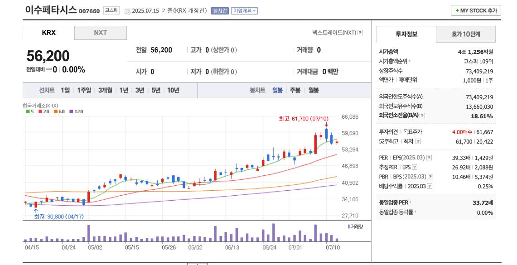Switch to the KRX tab
The height and width of the screenshot is (265, 517).
point(48,33)
